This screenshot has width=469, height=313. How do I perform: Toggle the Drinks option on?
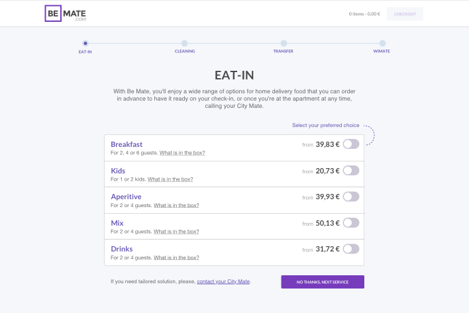[351, 249]
